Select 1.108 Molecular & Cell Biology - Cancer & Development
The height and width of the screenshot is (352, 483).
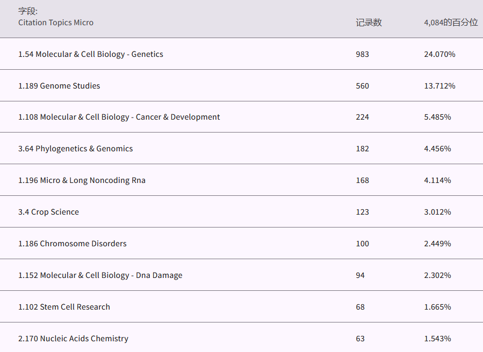click(119, 117)
